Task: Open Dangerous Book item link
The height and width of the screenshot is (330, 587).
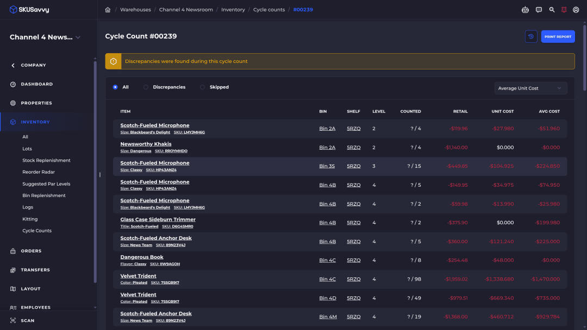Action: coord(142,257)
